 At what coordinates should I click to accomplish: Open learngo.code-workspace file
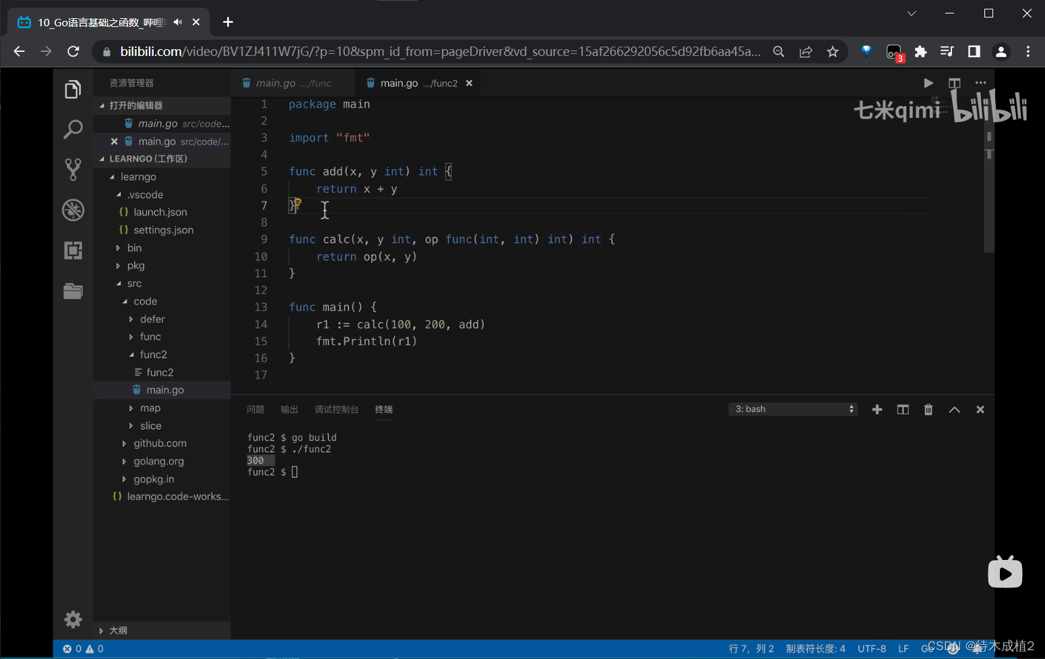click(x=162, y=497)
